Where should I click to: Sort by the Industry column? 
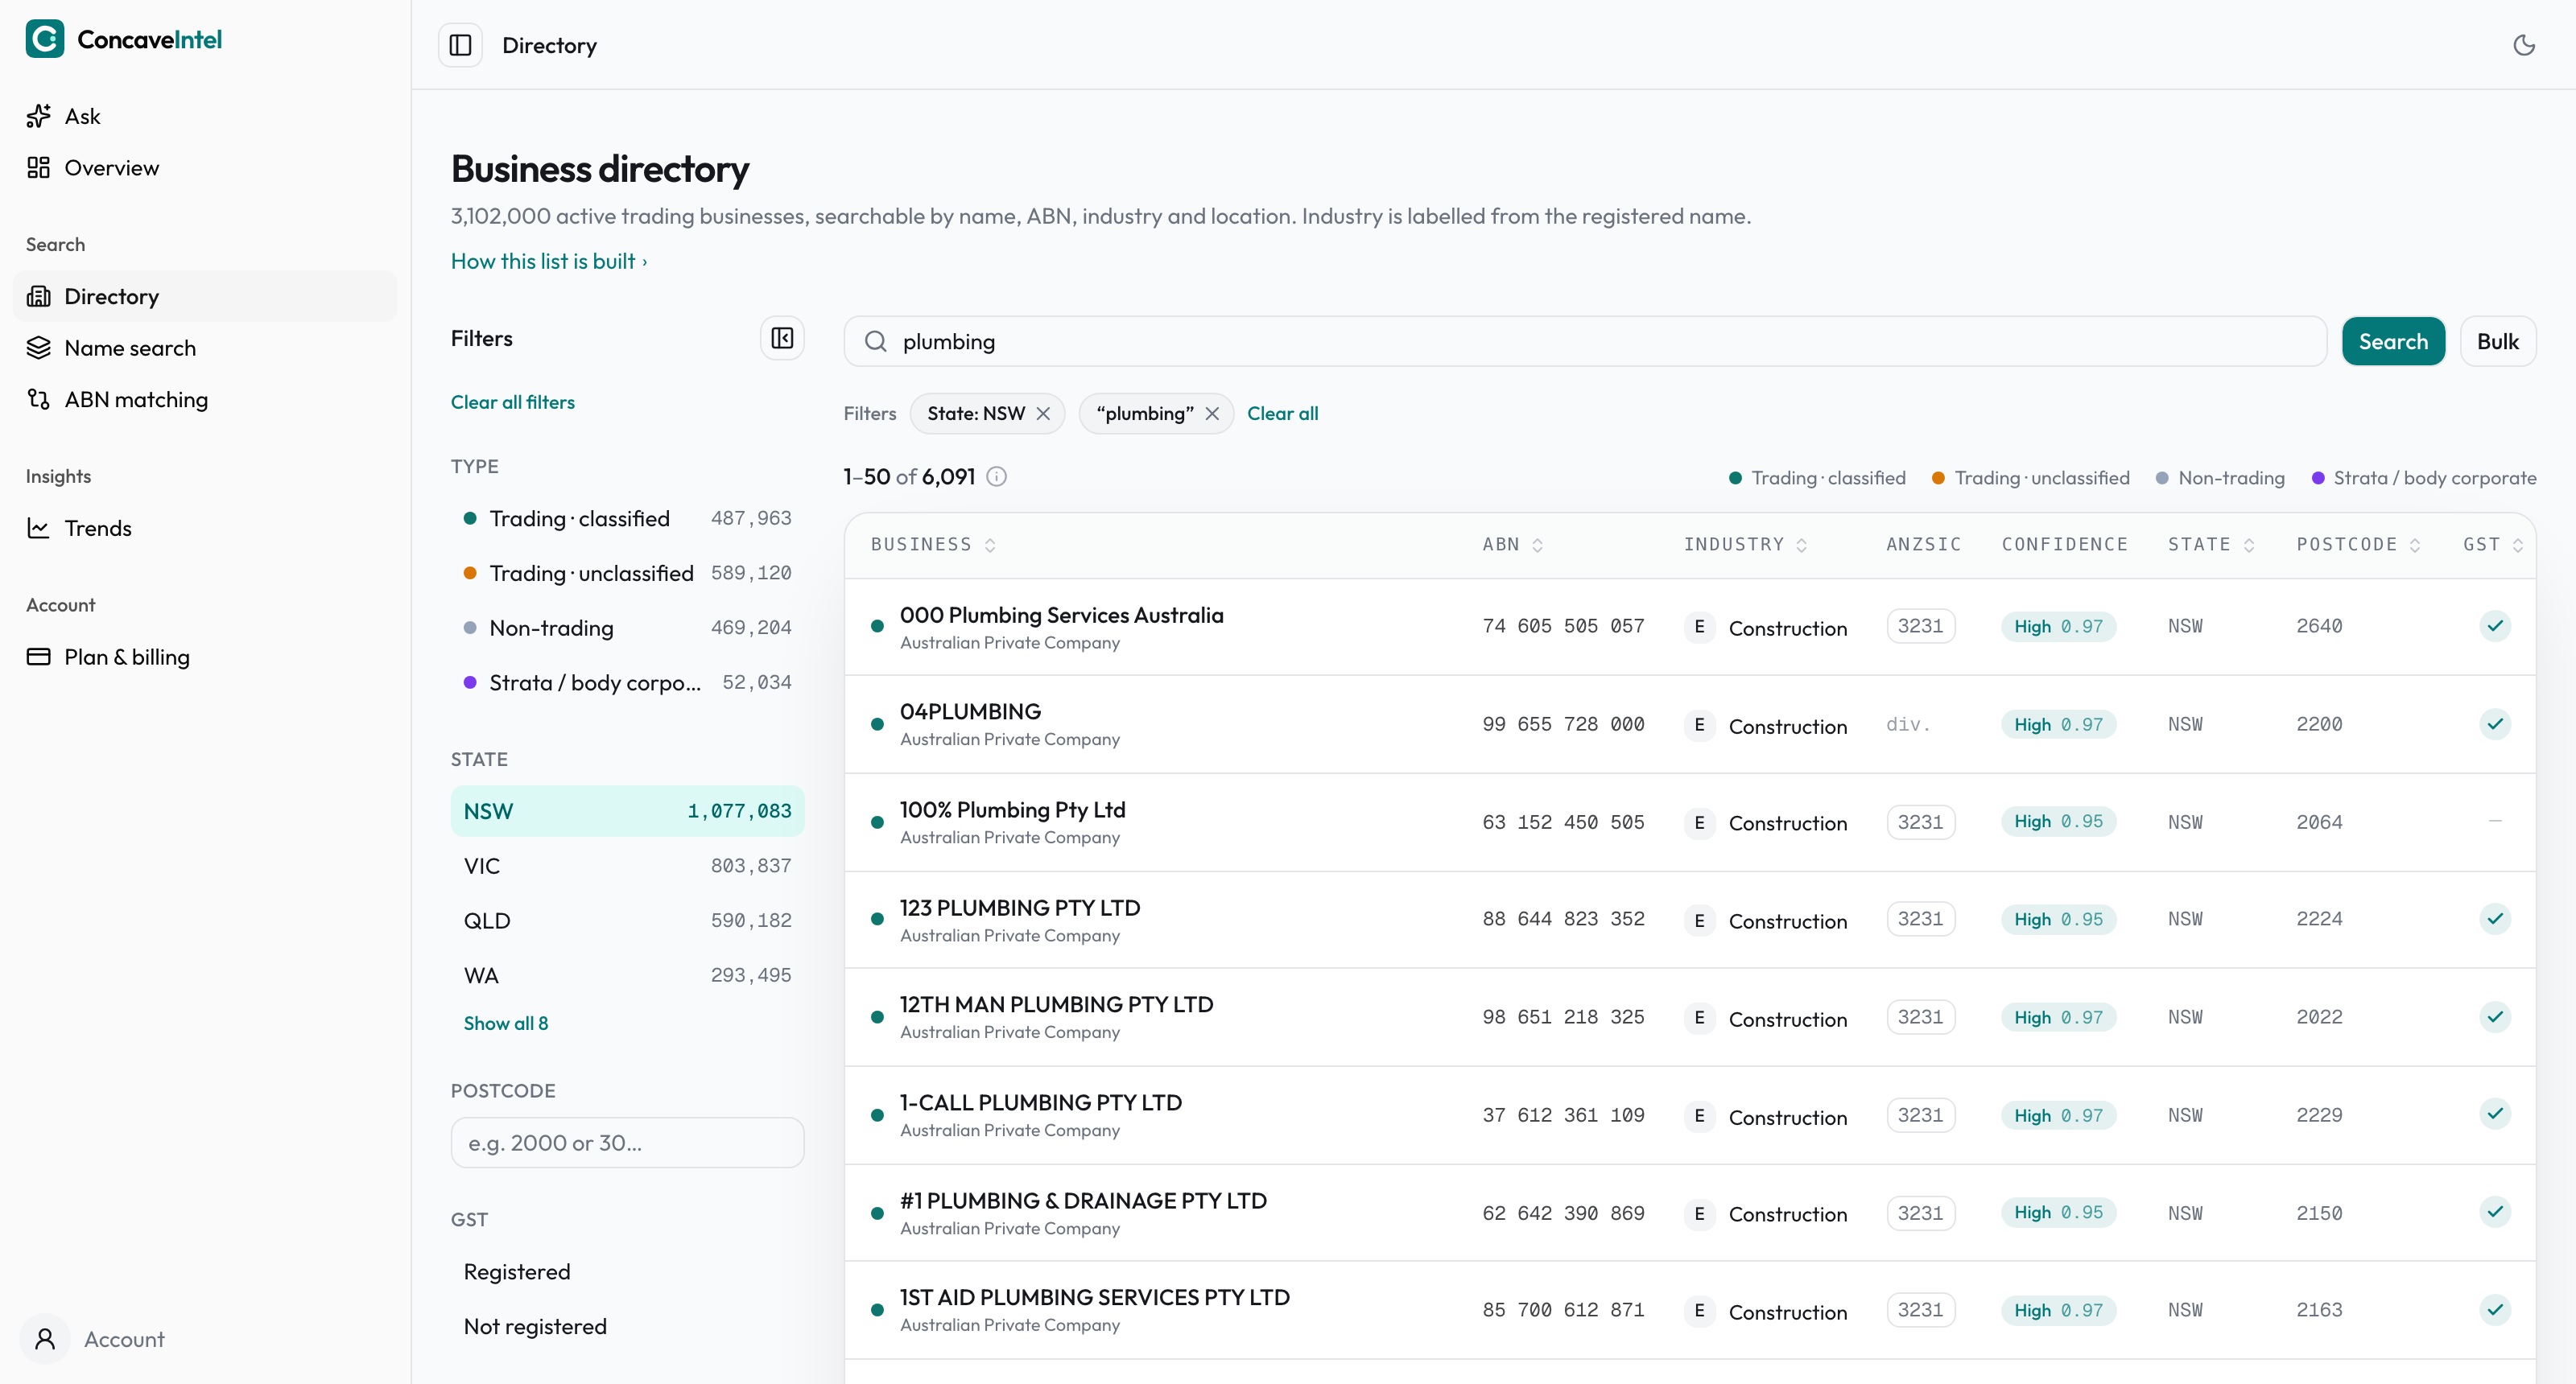tap(1745, 545)
